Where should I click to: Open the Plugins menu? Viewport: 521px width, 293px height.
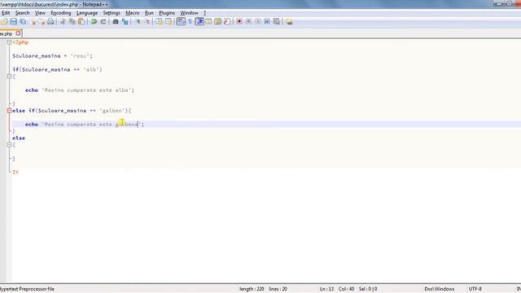(x=167, y=13)
